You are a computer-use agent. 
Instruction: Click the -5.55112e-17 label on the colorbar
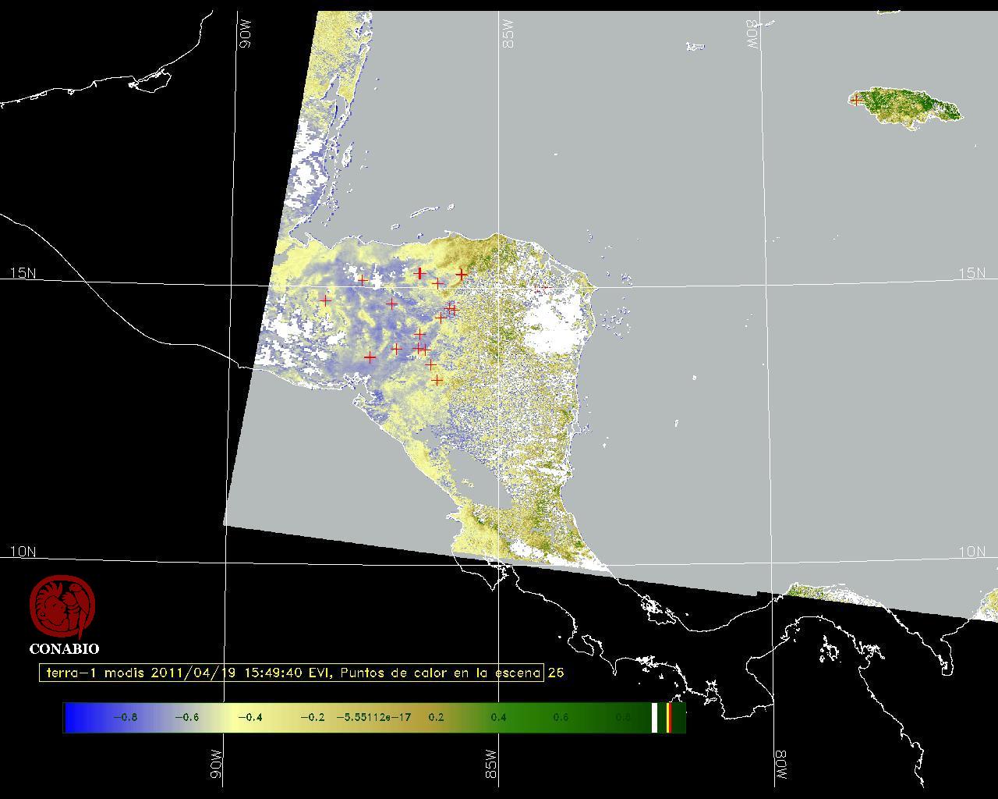click(x=373, y=717)
